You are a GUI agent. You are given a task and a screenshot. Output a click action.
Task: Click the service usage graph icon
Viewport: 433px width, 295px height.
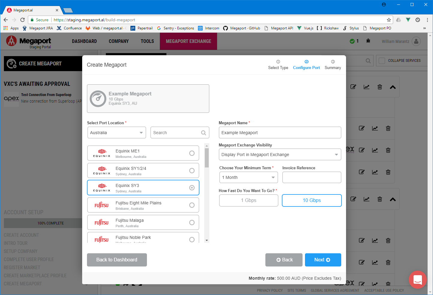pos(366,87)
